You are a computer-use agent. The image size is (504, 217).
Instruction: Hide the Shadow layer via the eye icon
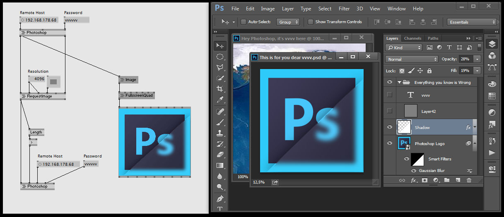[389, 127]
